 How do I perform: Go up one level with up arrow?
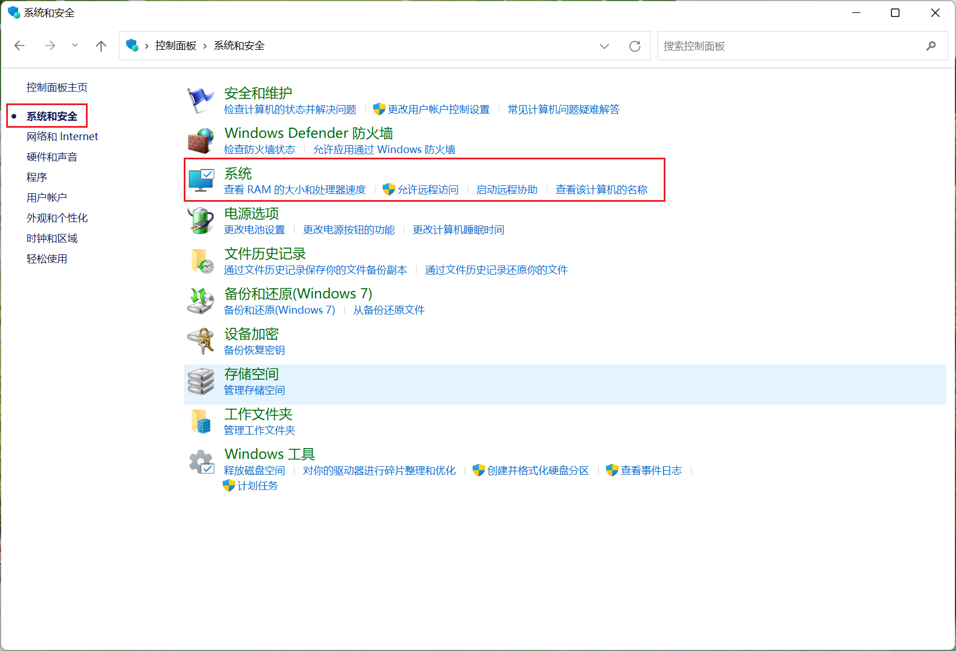[101, 46]
